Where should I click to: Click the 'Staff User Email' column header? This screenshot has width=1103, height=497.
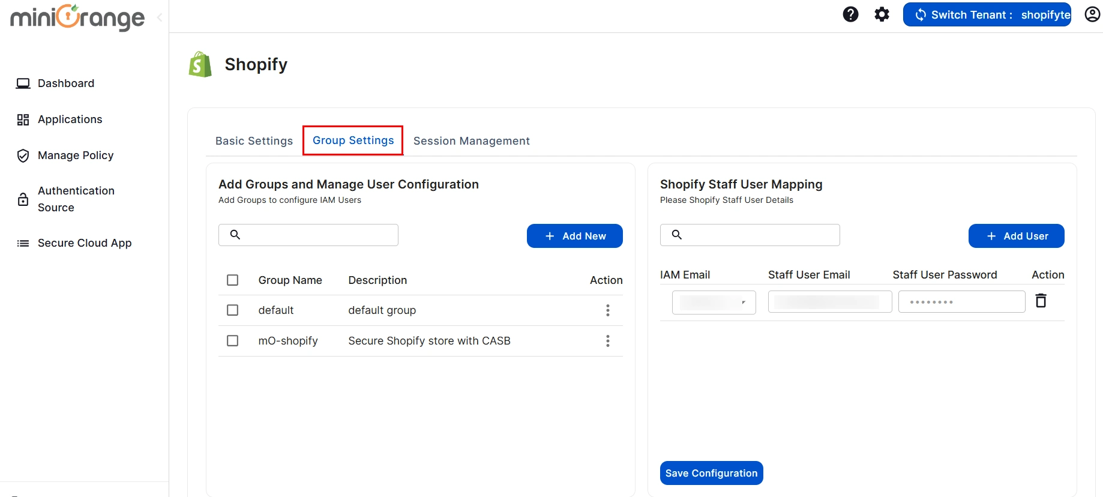tap(809, 275)
